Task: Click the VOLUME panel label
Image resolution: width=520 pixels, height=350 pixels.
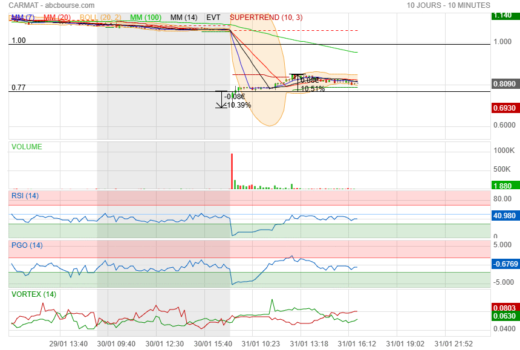Action: coord(27,147)
